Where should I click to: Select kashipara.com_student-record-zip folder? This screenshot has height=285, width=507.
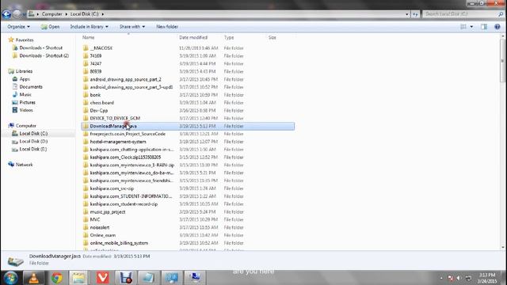(x=124, y=204)
